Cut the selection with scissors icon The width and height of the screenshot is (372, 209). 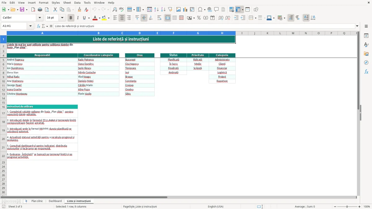pyautogui.click(x=55, y=10)
